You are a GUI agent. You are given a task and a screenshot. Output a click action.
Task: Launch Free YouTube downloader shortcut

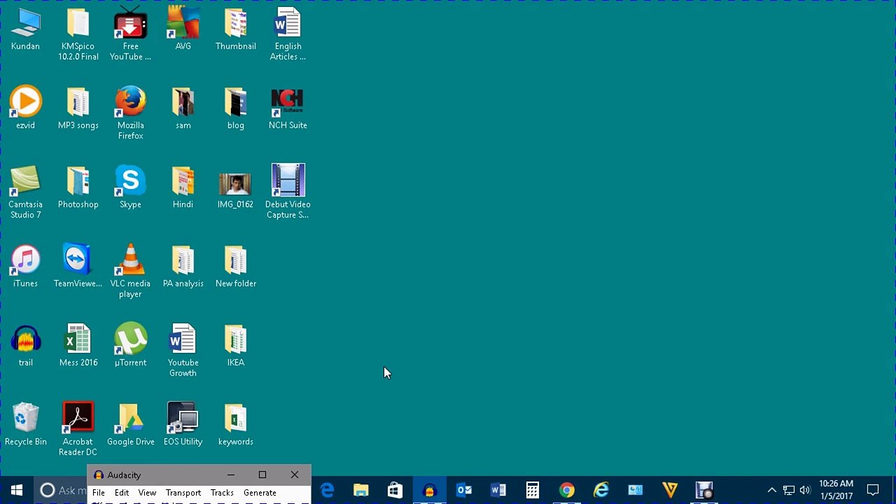(130, 34)
